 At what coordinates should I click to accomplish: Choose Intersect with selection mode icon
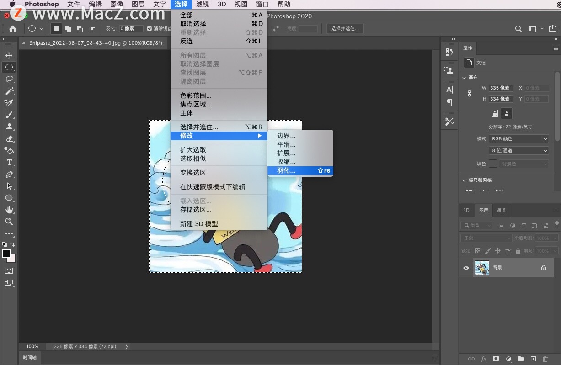(92, 29)
